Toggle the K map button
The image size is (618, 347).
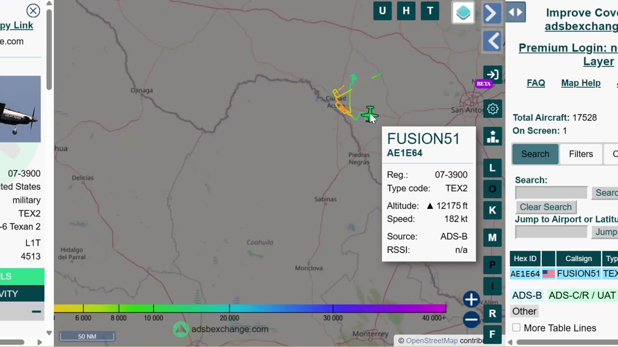tap(492, 210)
